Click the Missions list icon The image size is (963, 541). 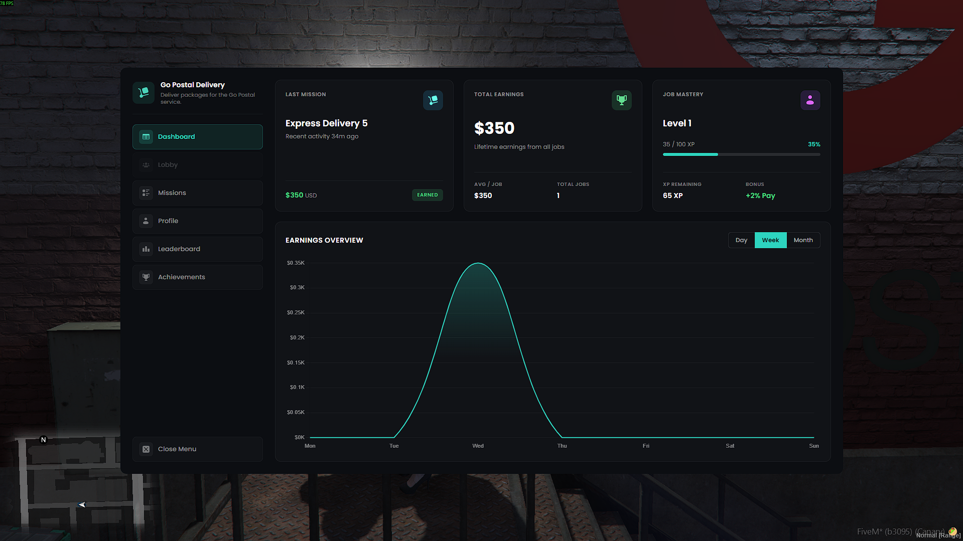point(146,193)
